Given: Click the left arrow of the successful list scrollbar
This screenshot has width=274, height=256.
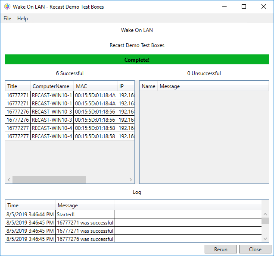Looking at the screenshot, I should click(x=9, y=180).
